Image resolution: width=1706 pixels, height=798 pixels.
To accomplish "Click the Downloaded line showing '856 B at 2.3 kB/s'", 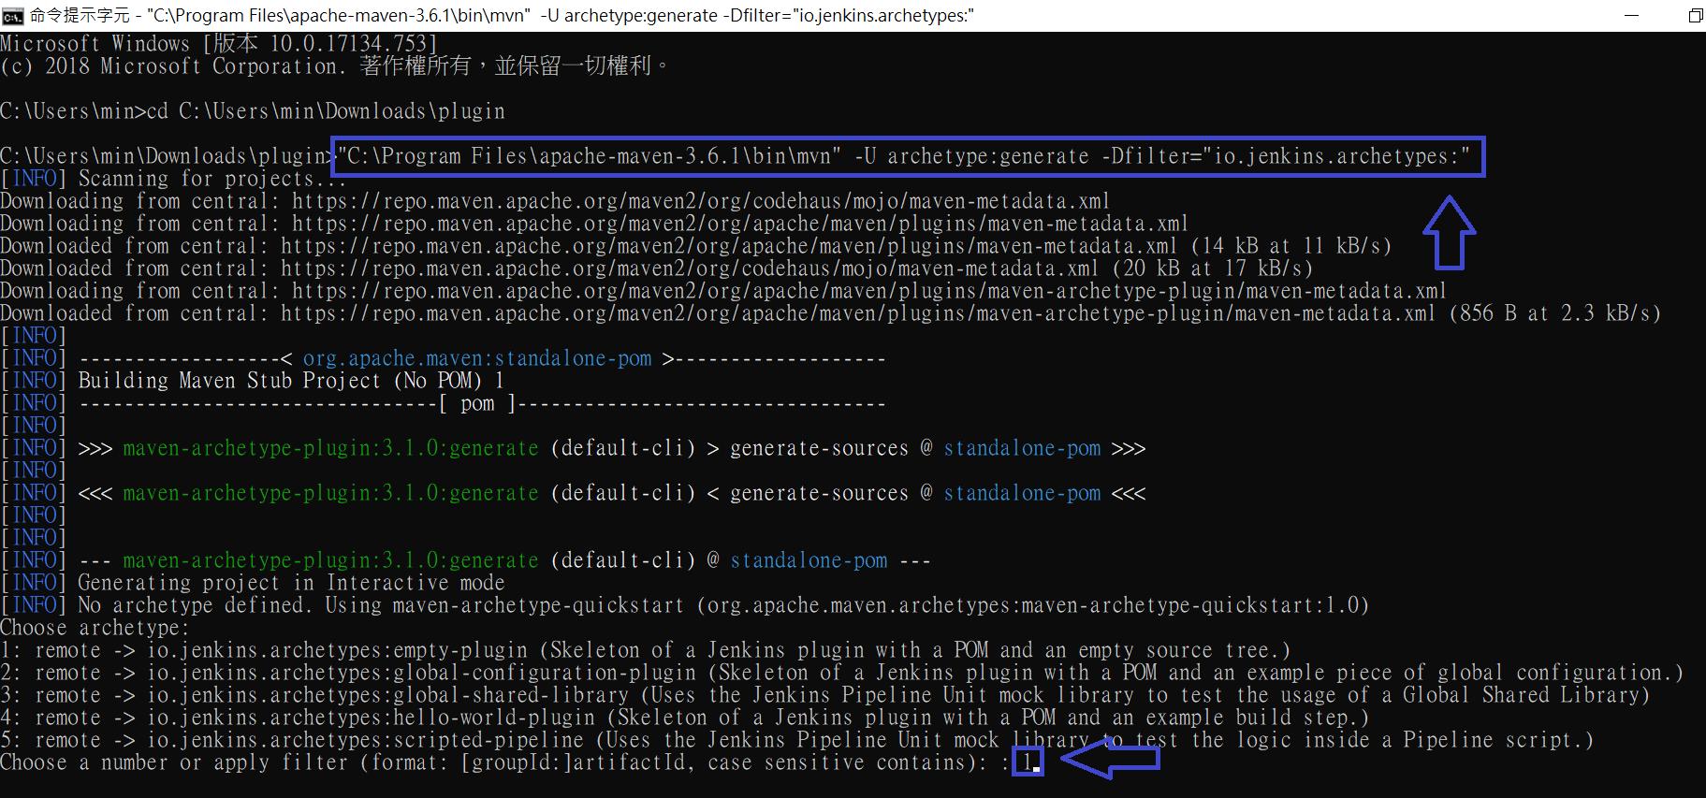I will point(830,313).
